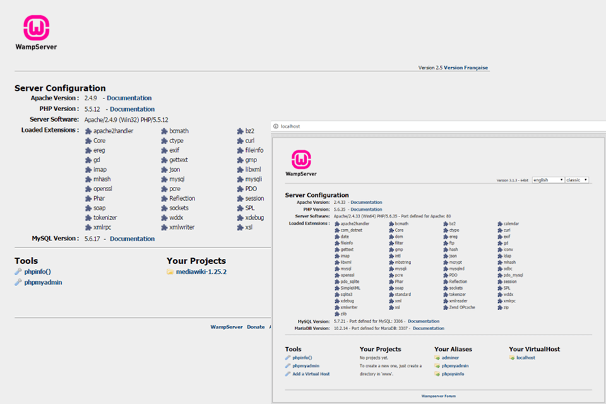The width and height of the screenshot is (606, 404).
Task: Open the classic theme dropdown
Action: coord(577,180)
